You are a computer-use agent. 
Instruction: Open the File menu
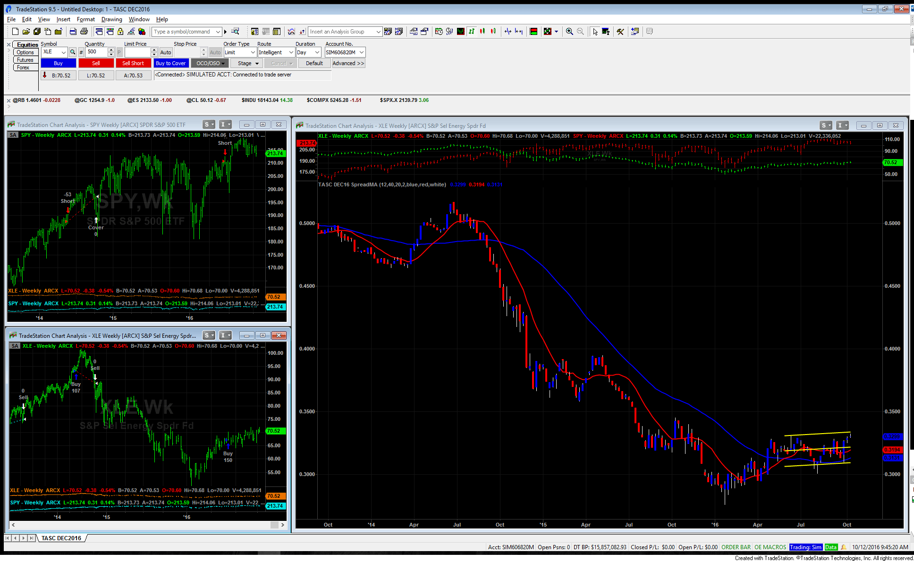coord(11,19)
